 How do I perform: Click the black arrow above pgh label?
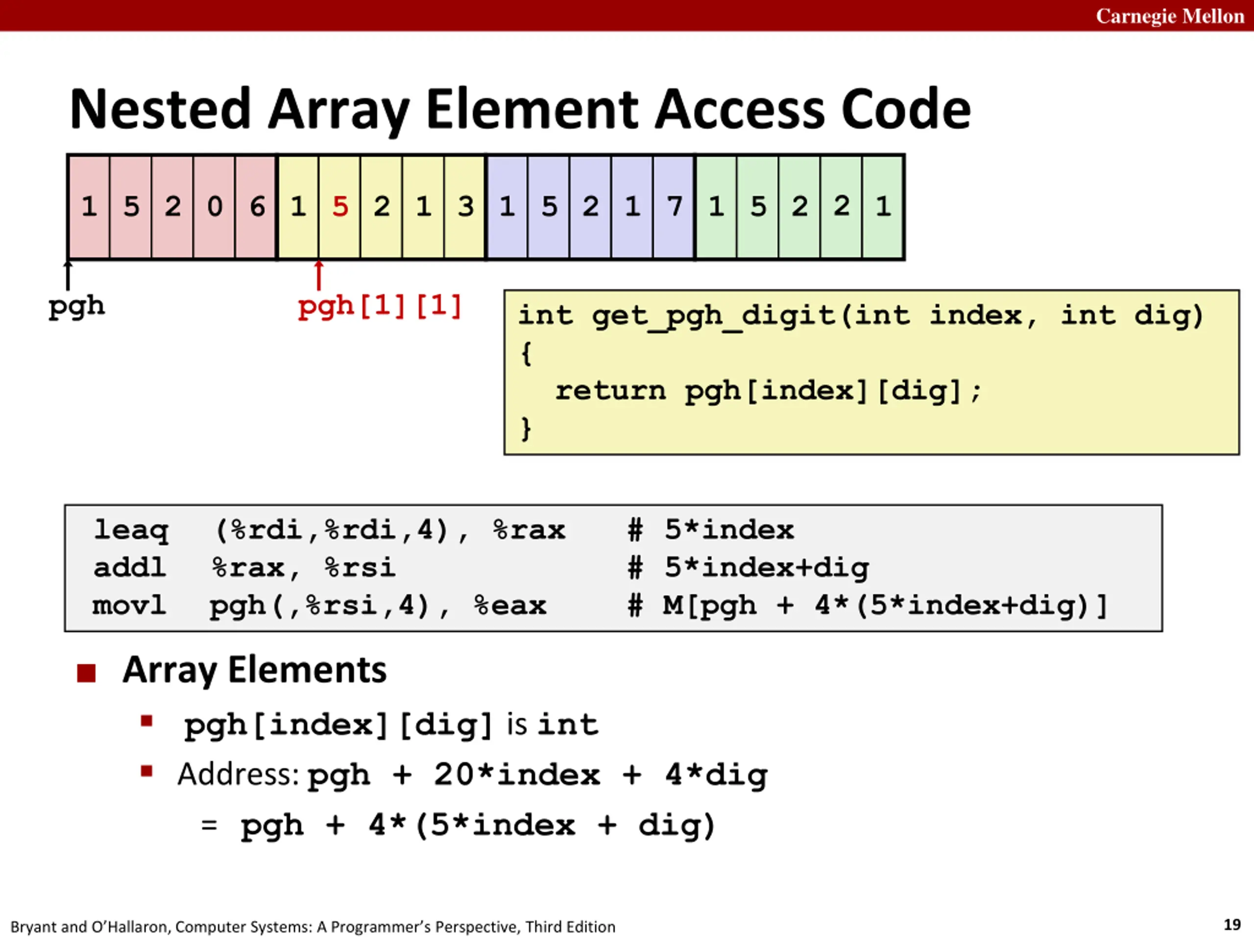pos(69,275)
